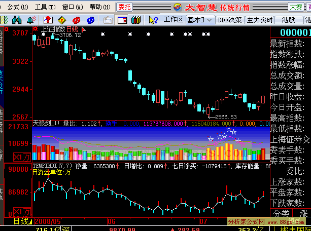Open the 公式(U) menu

(x=18, y=7)
